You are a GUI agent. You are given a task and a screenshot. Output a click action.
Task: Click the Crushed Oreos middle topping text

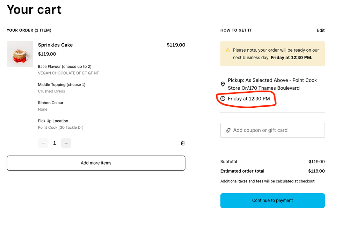(x=51, y=91)
